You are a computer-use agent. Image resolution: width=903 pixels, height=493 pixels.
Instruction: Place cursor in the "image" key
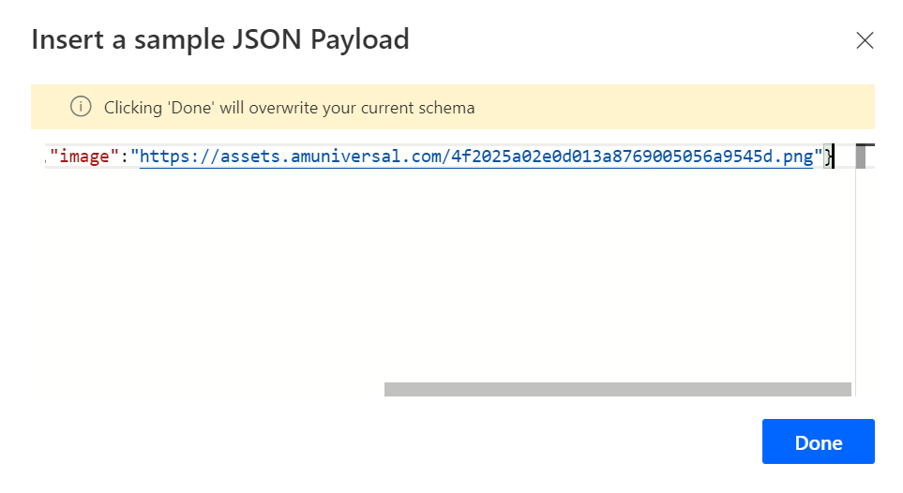click(84, 157)
